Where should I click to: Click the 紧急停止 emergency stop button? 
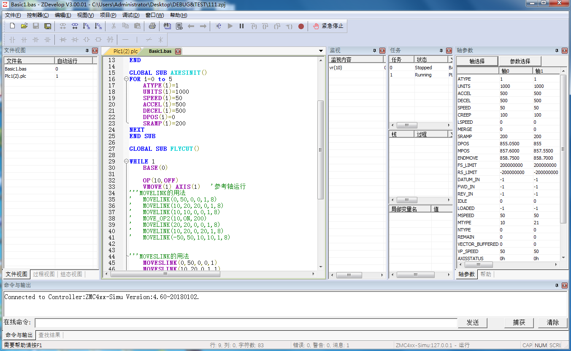(328, 26)
